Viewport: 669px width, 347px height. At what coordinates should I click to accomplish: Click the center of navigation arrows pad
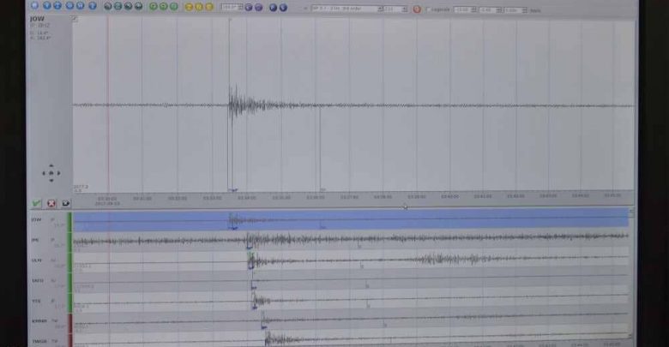coord(51,173)
